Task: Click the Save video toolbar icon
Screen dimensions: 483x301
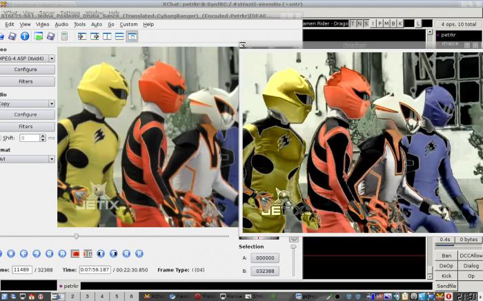Action: click(12, 37)
